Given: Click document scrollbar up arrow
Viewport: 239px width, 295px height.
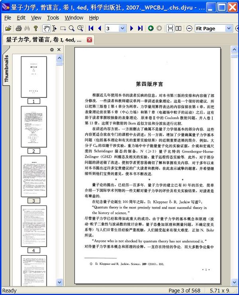Looking at the screenshot, I should pyautogui.click(x=234, y=49).
